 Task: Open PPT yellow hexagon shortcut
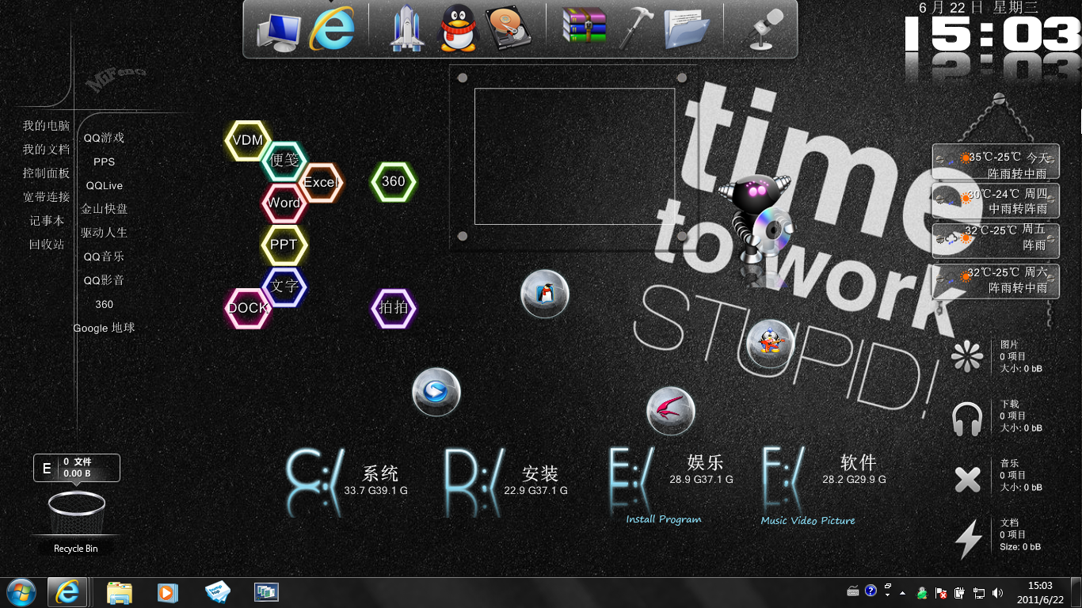(284, 245)
